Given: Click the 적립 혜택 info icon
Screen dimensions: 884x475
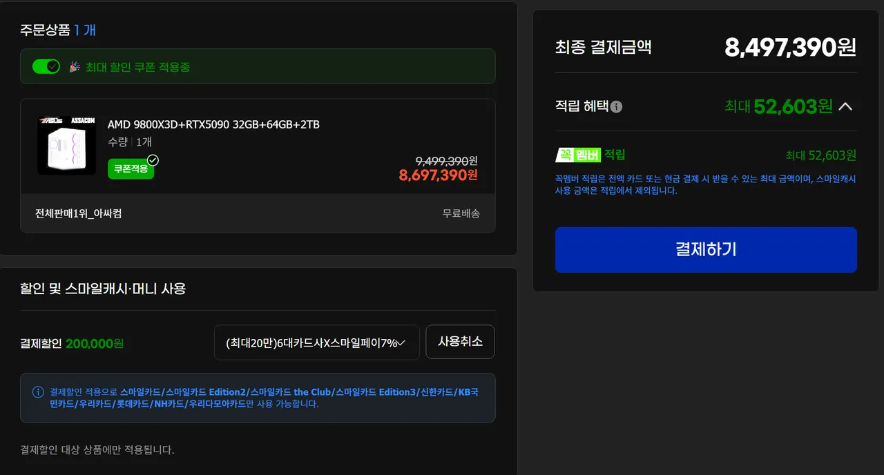Looking at the screenshot, I should tap(617, 107).
